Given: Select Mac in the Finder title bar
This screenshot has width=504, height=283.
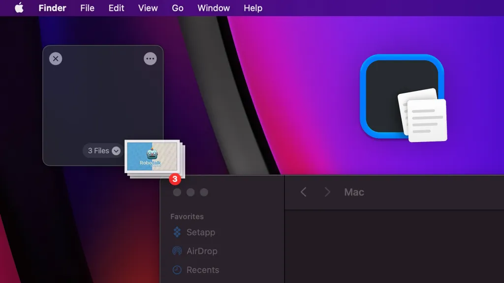Looking at the screenshot, I should (353, 192).
